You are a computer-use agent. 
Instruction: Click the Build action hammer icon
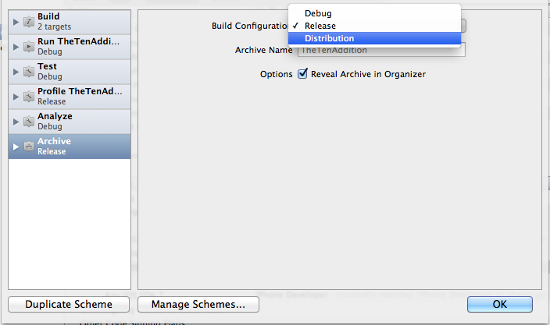point(29,22)
